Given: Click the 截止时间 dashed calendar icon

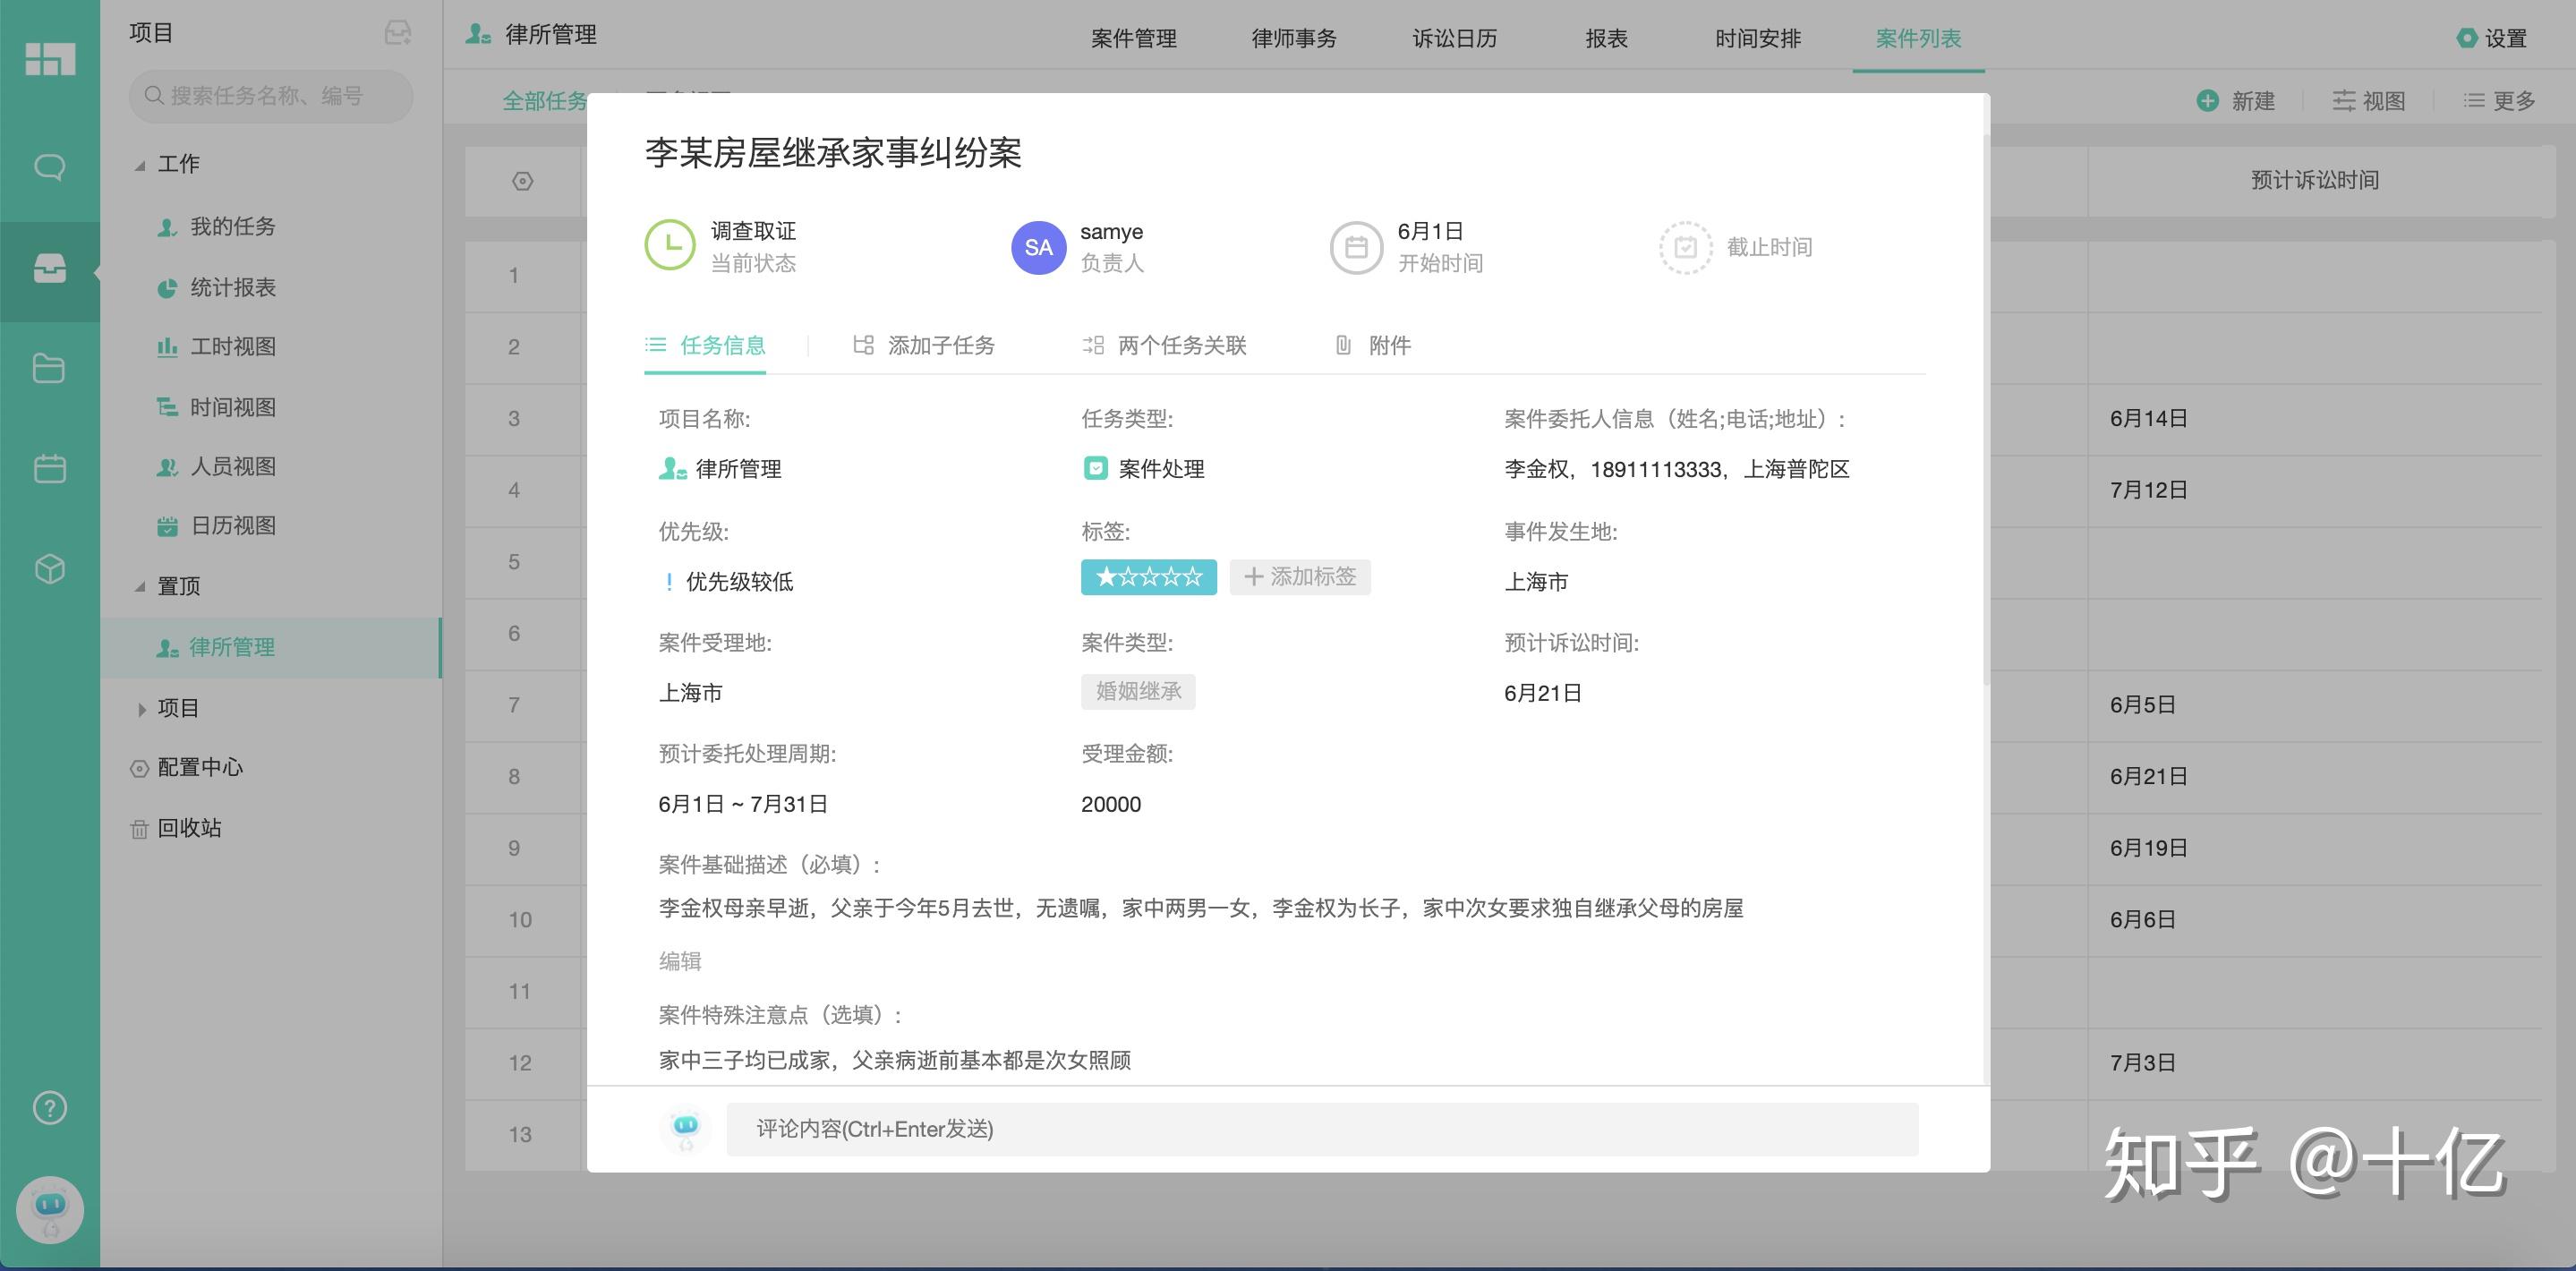Looking at the screenshot, I should (x=1686, y=247).
